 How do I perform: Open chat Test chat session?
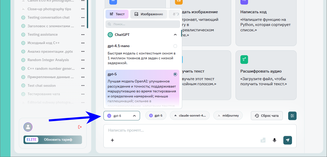(42, 86)
